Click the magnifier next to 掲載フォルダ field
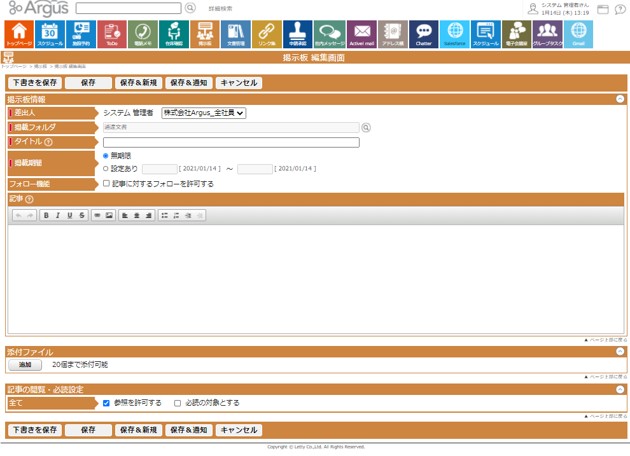 tap(366, 127)
